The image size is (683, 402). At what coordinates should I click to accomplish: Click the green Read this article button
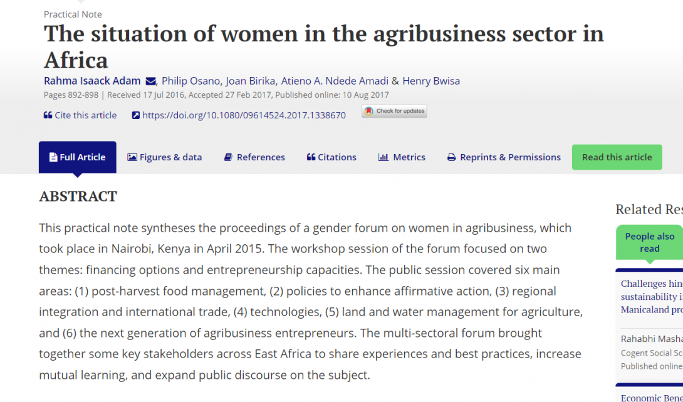(617, 157)
